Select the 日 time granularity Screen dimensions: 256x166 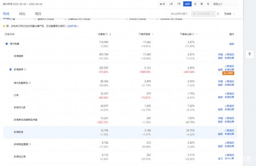pos(195,4)
